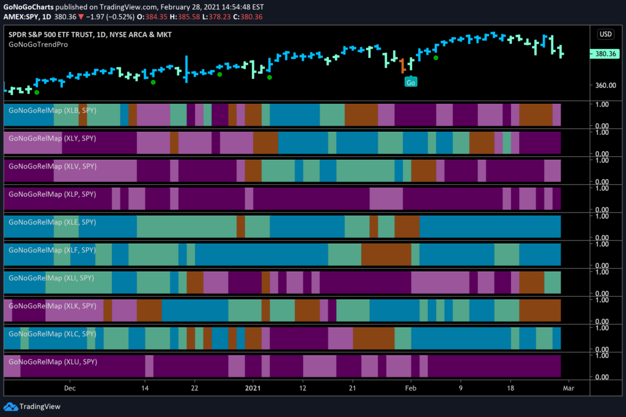
Task: Click the USD currency button
Action: [x=606, y=34]
